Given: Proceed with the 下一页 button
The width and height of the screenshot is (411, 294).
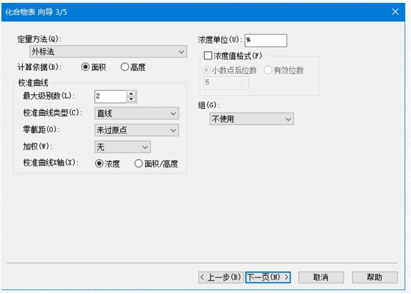Looking at the screenshot, I should click(x=268, y=277).
